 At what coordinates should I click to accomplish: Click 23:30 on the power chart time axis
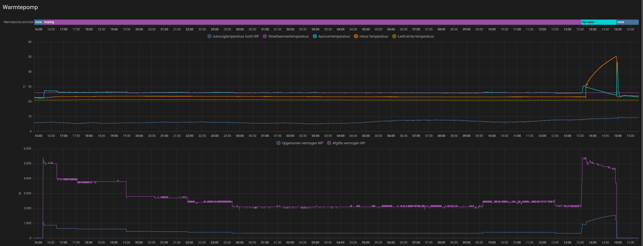[x=227, y=243]
